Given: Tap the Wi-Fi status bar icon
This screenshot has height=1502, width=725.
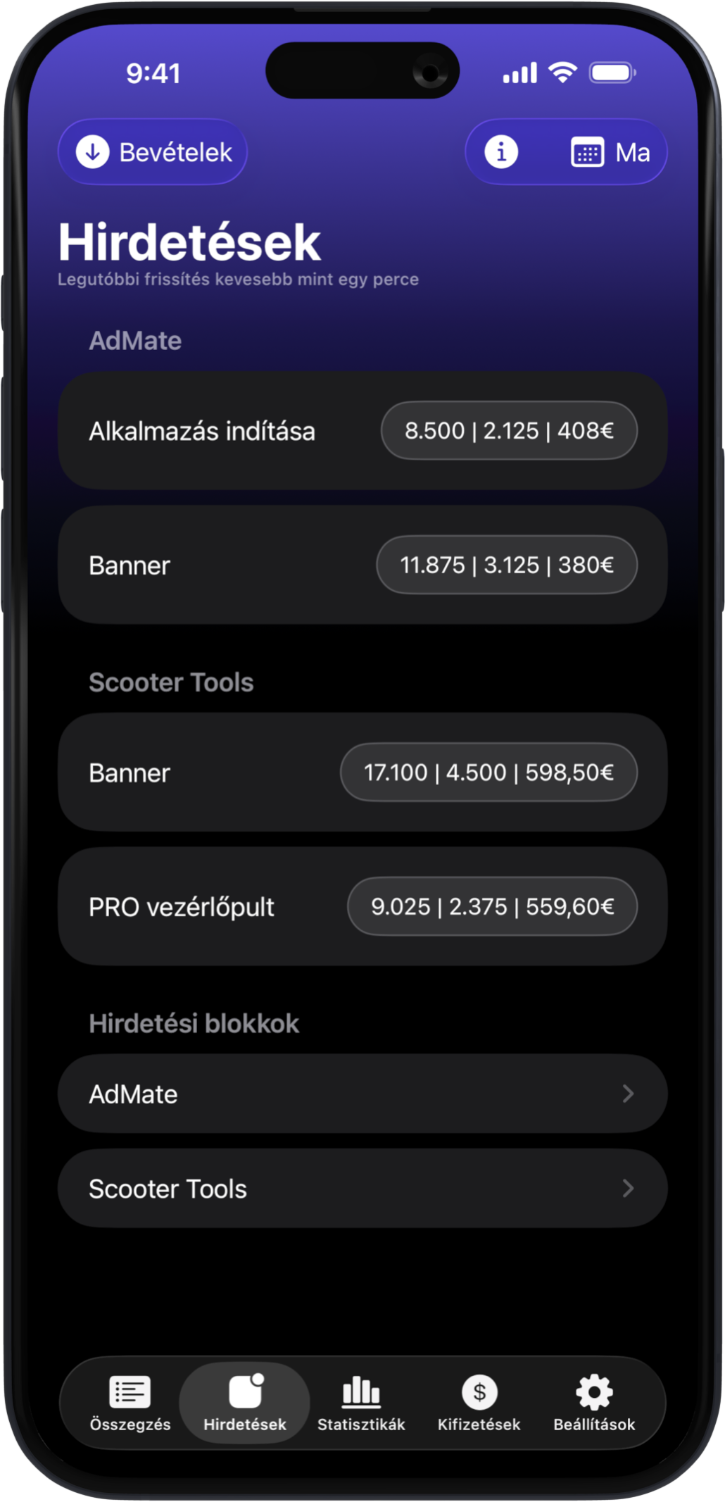Looking at the screenshot, I should [562, 72].
